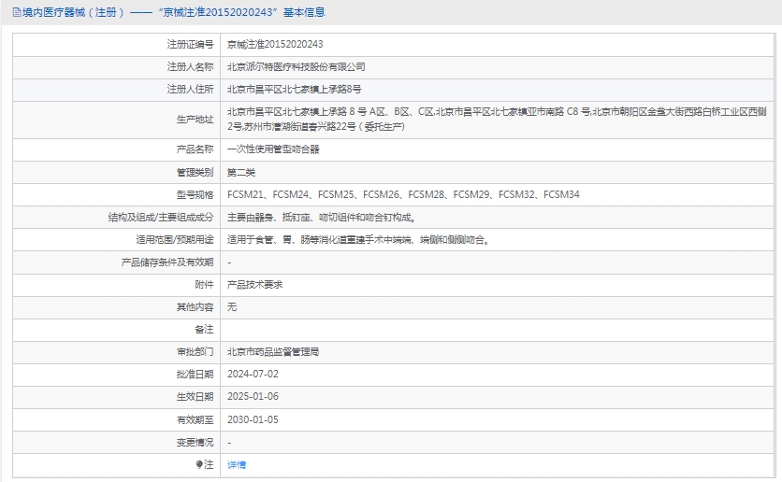Click the 注册人住所 address value

[295, 90]
